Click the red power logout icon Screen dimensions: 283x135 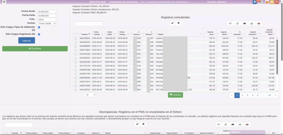click(x=277, y=2)
